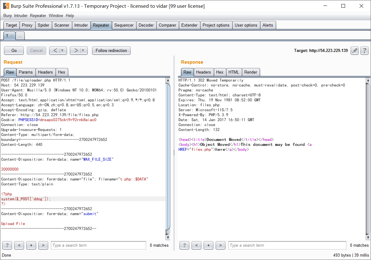The image size is (371, 260).
Task: Expand the forward history dropdown arrow
Action: tap(84, 50)
